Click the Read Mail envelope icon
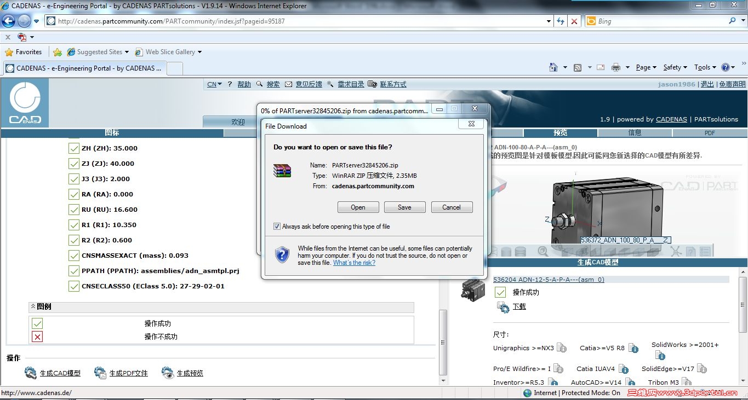The image size is (748, 400). (x=601, y=67)
